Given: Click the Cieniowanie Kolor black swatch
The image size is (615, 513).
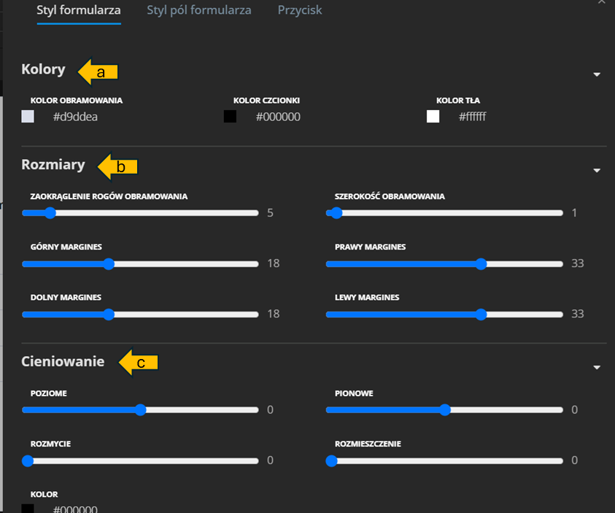Looking at the screenshot, I should [x=28, y=509].
